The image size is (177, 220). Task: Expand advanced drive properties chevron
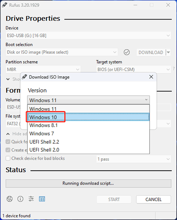click(x=8, y=79)
